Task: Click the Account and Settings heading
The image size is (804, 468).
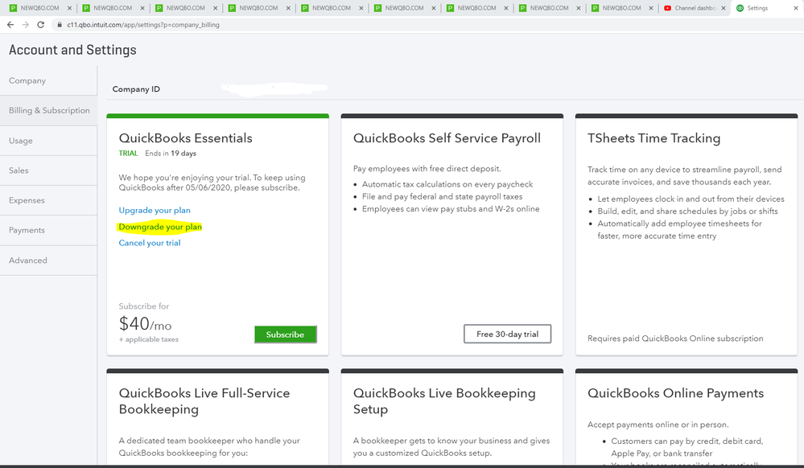Action: click(72, 50)
